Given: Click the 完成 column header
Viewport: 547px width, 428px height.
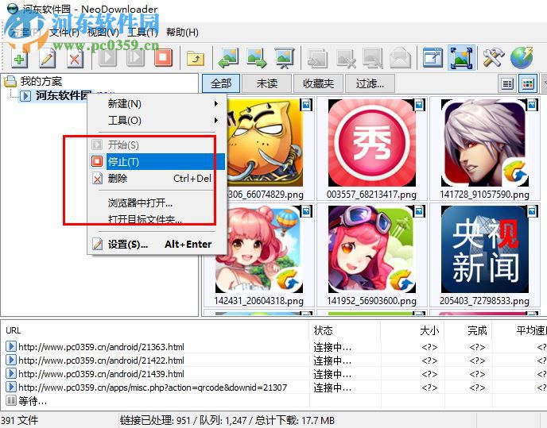Looking at the screenshot, I should coord(468,330).
